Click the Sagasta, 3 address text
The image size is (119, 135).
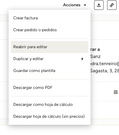click(105, 71)
